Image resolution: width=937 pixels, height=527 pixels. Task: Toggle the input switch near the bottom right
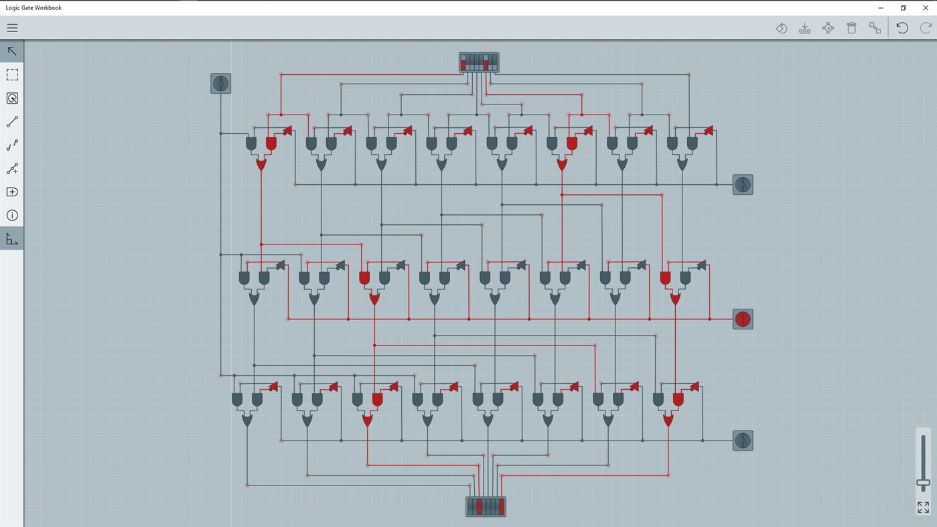[x=742, y=440]
